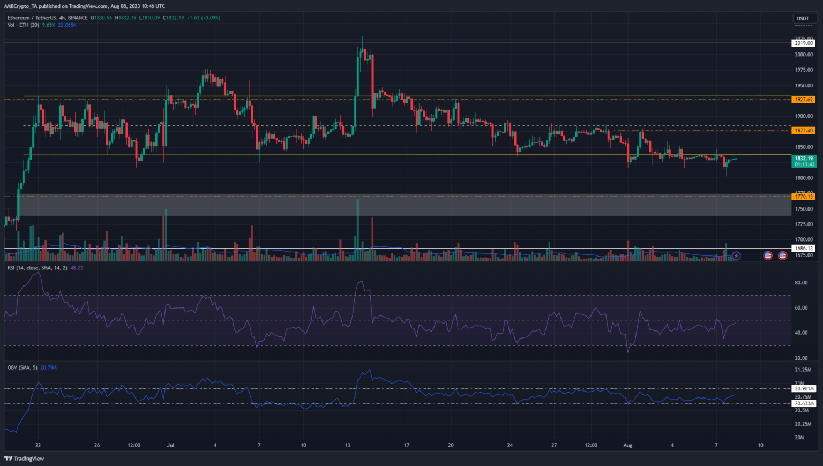Click the 20.901M OBV level label

click(x=804, y=389)
